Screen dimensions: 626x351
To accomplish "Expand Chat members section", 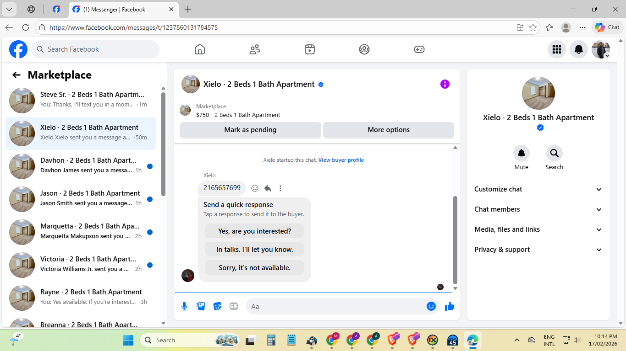I will pos(538,209).
